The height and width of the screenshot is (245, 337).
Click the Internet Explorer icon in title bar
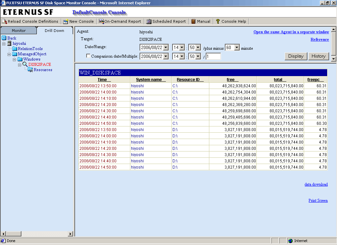[x=3, y=3]
